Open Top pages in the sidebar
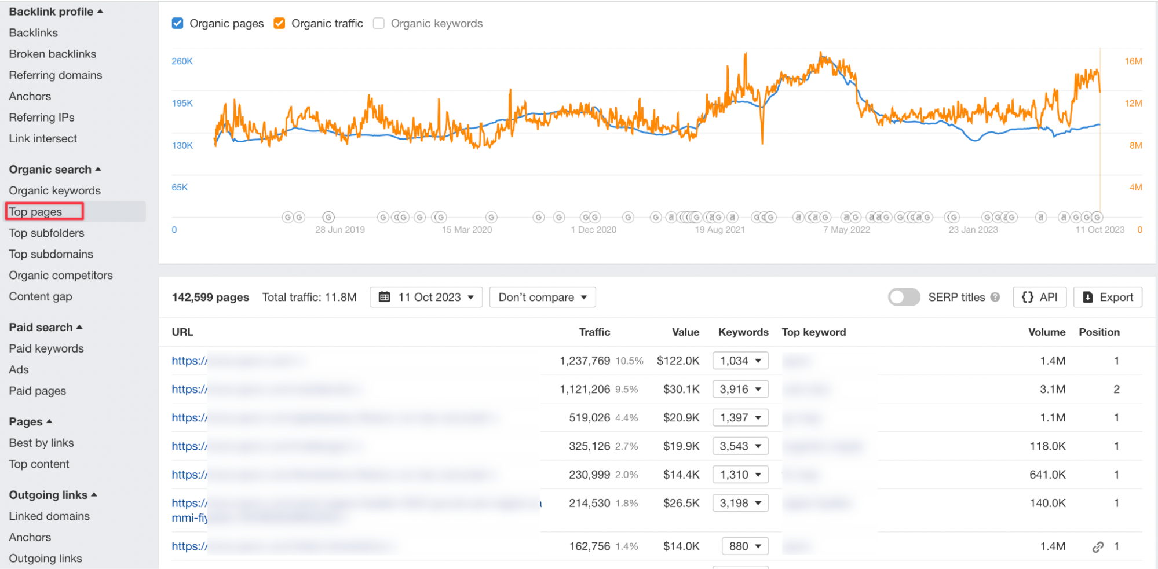Image resolution: width=1158 pixels, height=569 pixels. point(35,212)
